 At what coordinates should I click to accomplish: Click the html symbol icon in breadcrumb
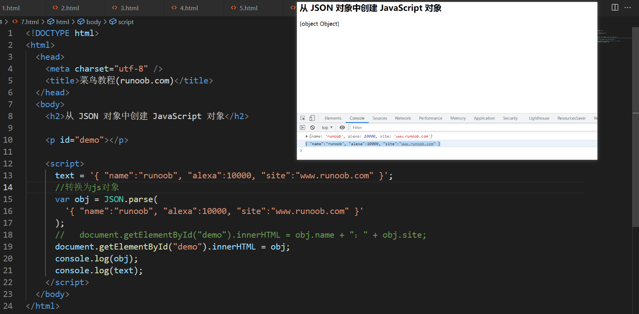pos(51,22)
